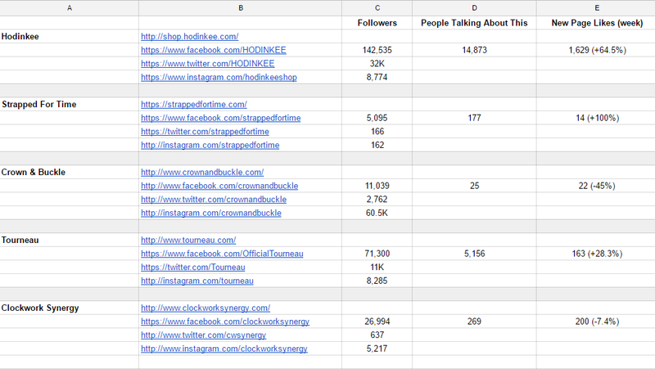This screenshot has height=369, width=655.
Task: Select the Tourneau name cell
Action: tap(70, 240)
